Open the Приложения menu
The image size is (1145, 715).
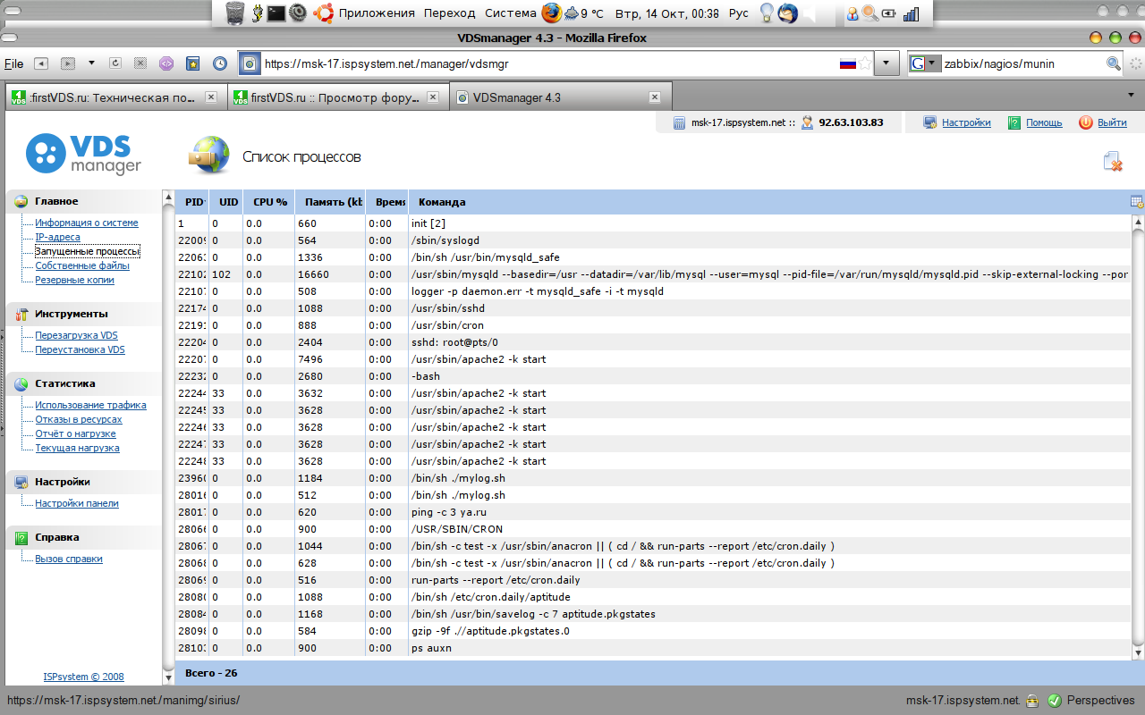[377, 13]
